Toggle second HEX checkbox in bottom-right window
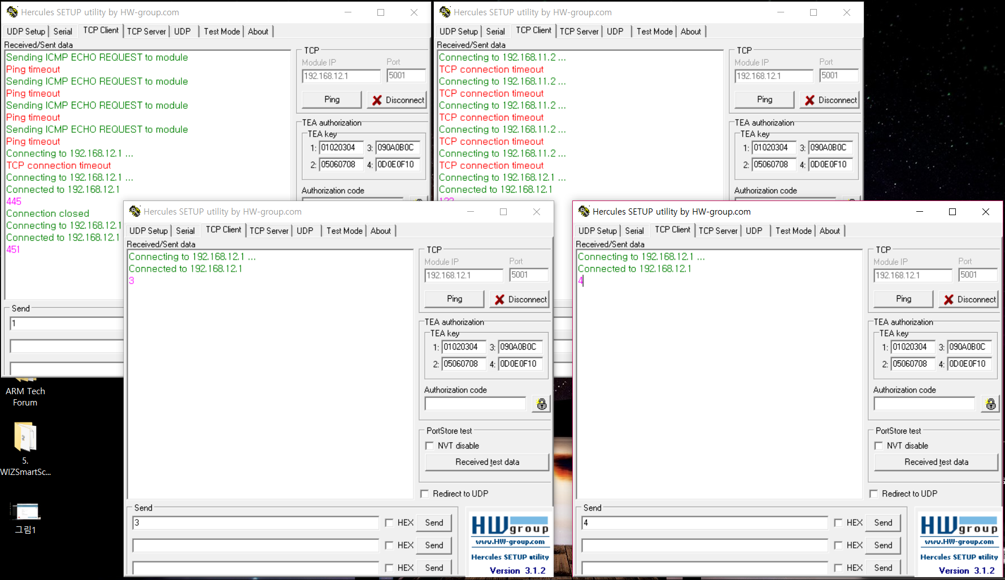The height and width of the screenshot is (580, 1005). (838, 546)
